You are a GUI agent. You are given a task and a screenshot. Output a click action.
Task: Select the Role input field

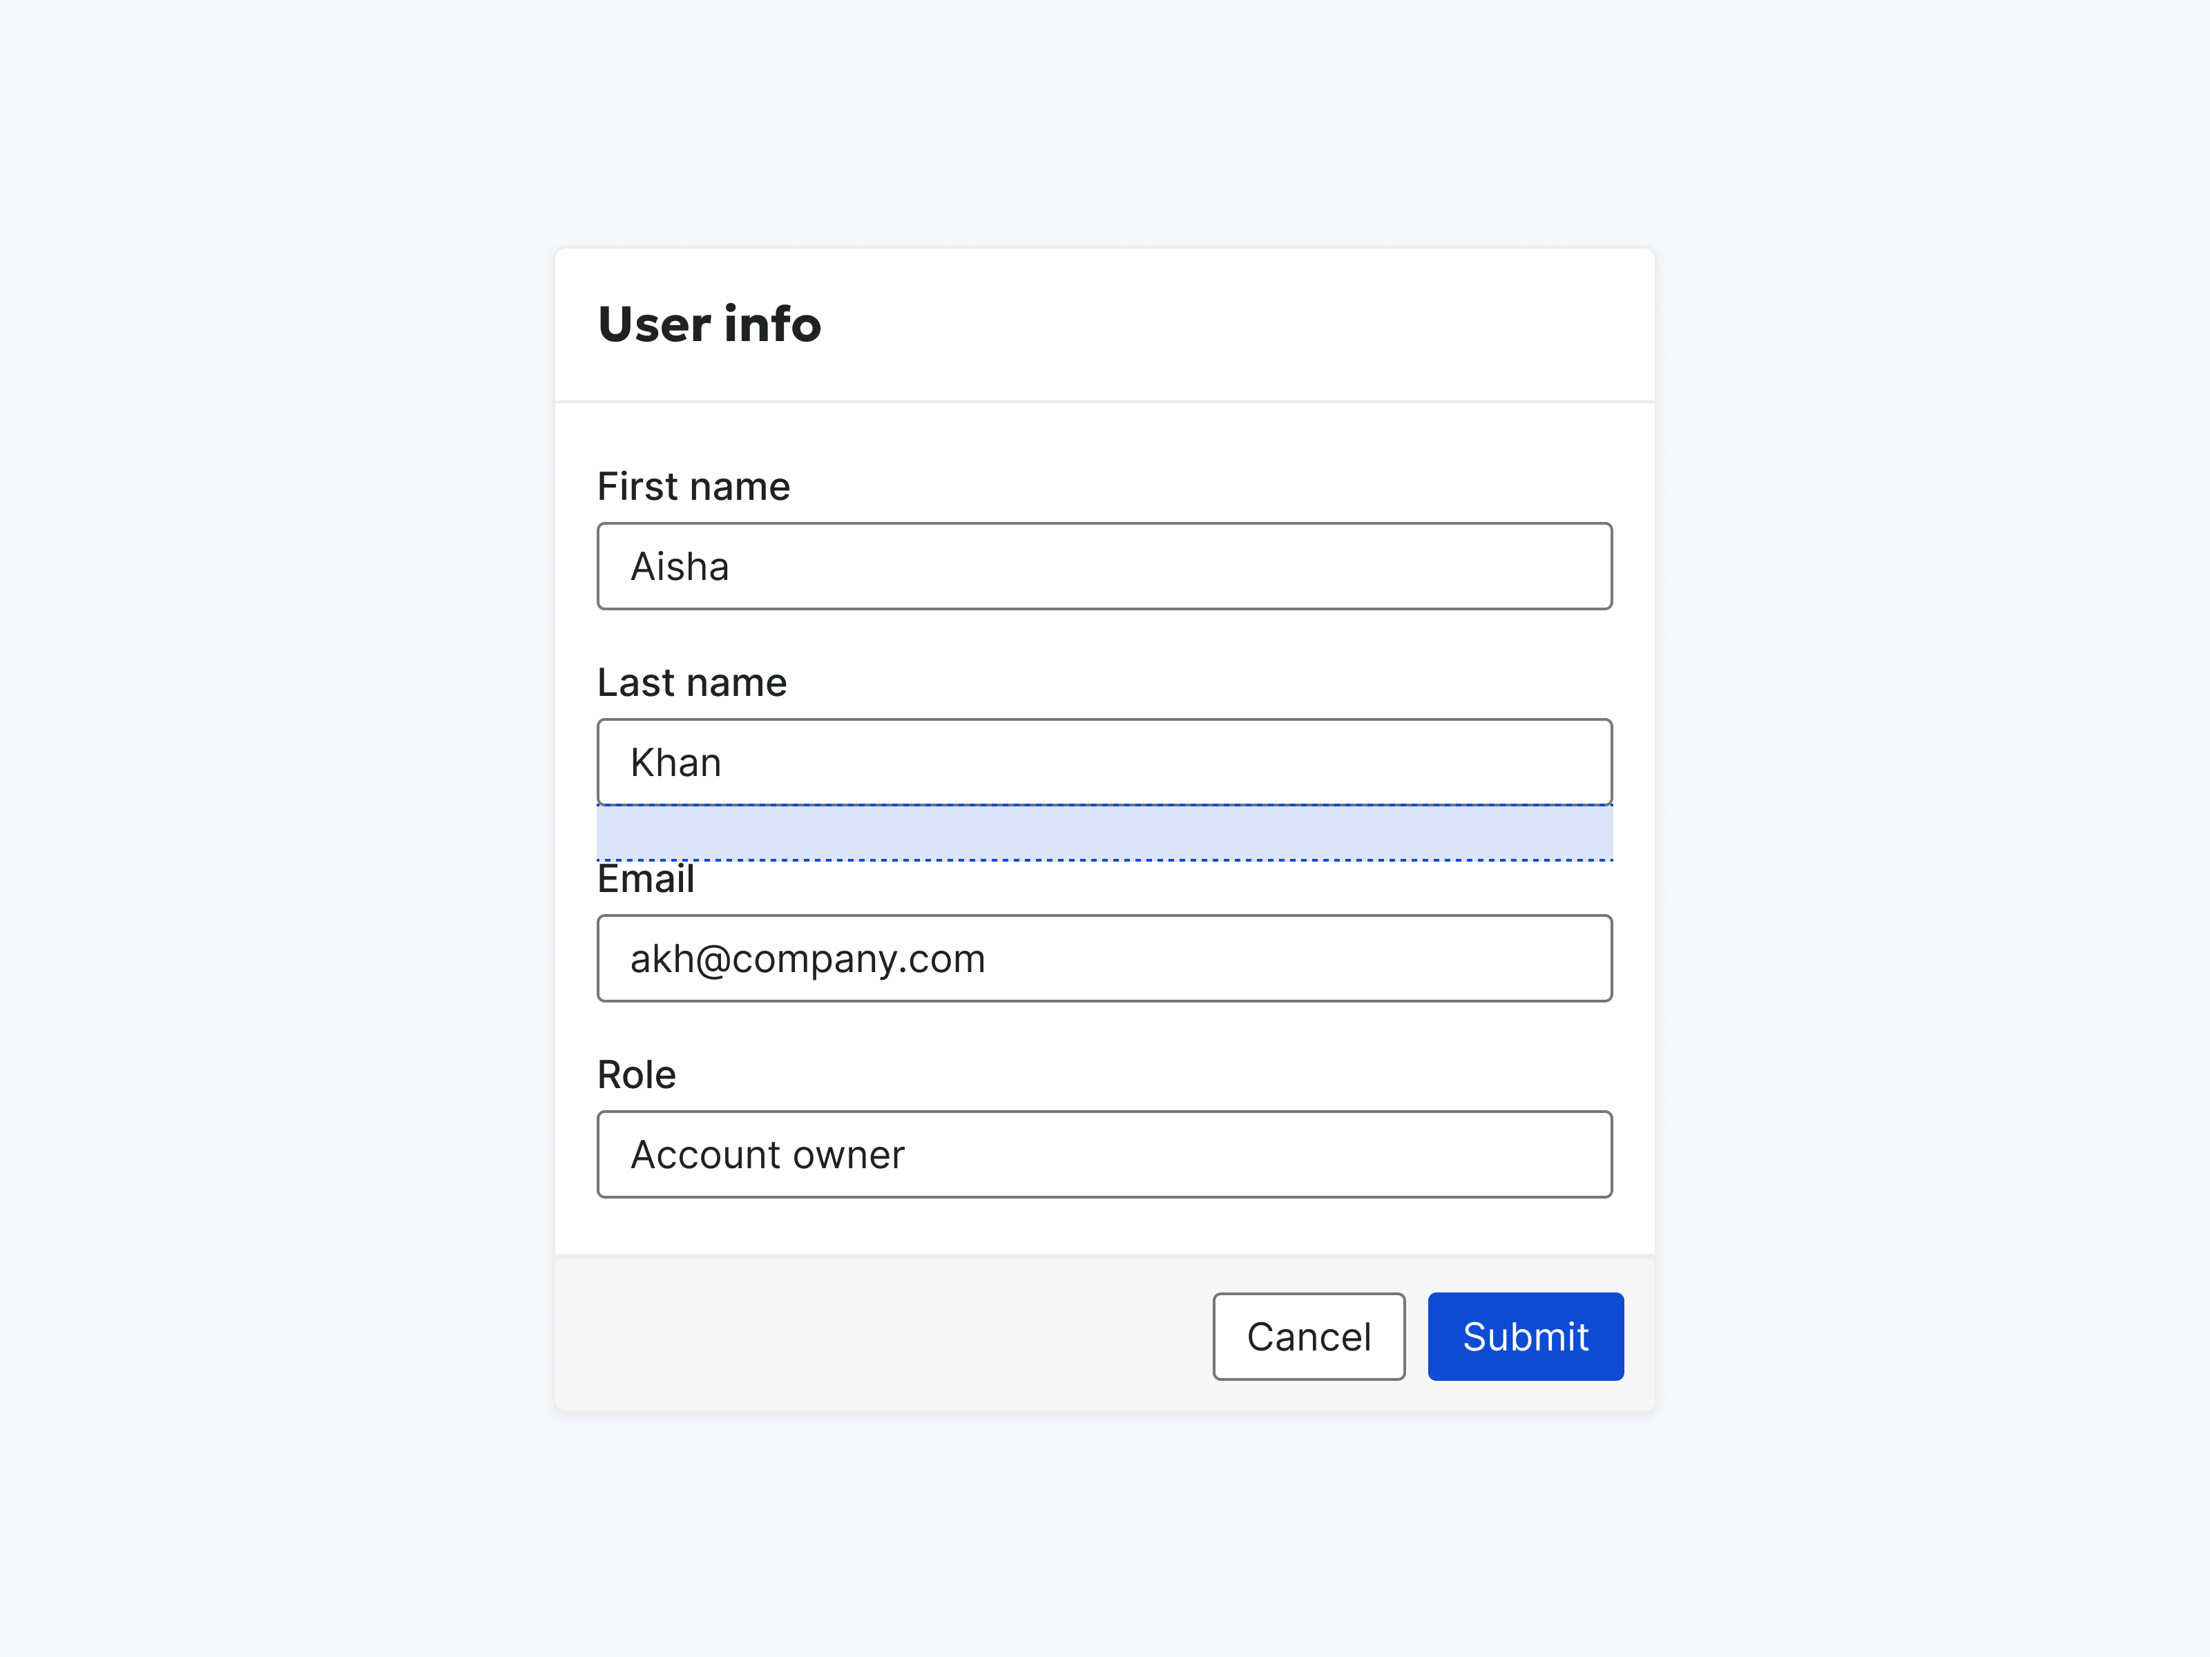coord(1104,1154)
